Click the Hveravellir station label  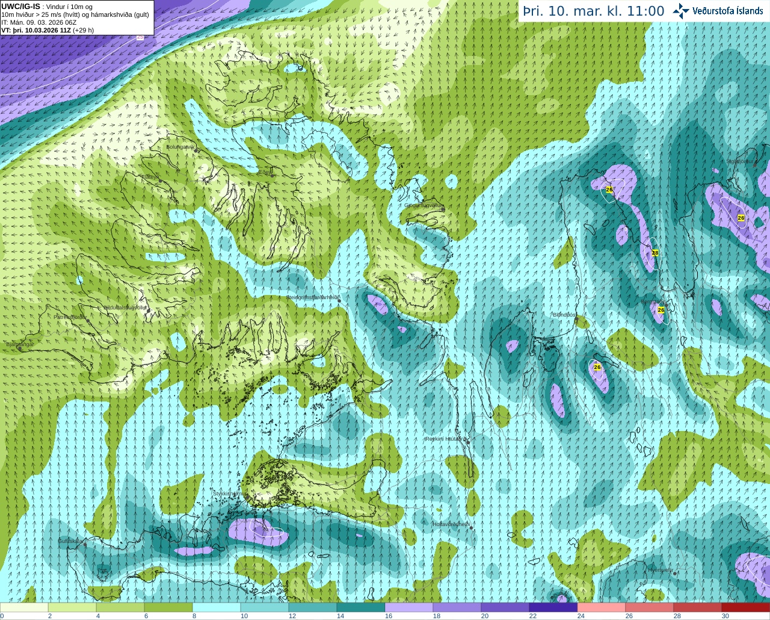[661, 570]
